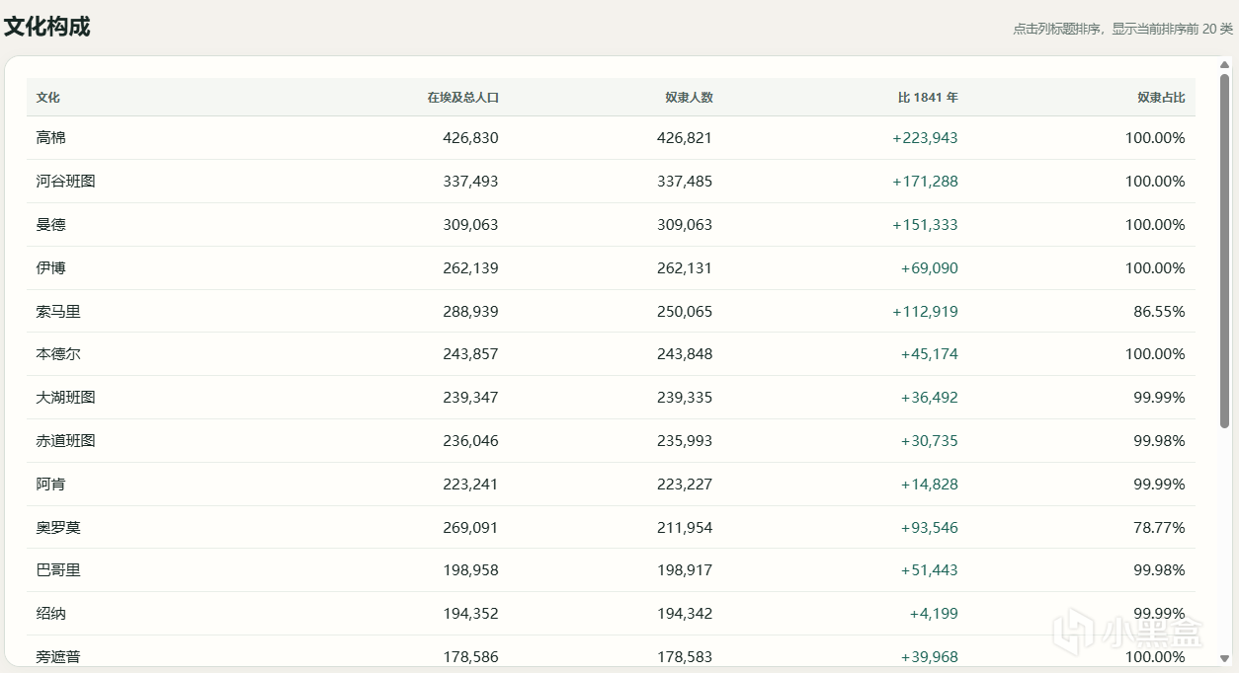This screenshot has height=673, width=1239.
Task: Select the 赤道班图 culture name
Action: 66,441
